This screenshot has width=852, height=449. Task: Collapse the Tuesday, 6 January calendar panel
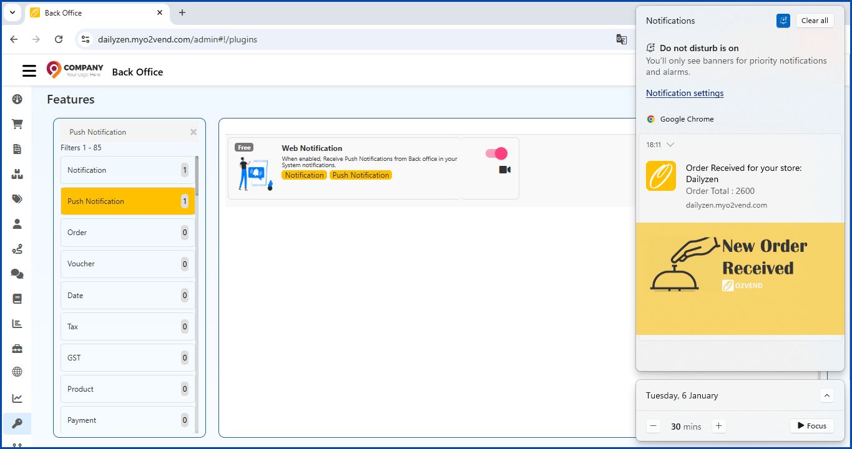pos(827,395)
